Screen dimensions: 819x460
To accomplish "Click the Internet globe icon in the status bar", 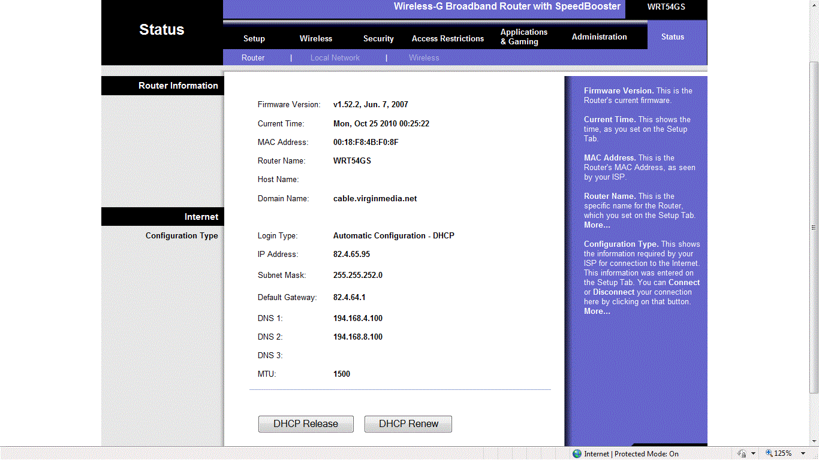I will [x=576, y=453].
